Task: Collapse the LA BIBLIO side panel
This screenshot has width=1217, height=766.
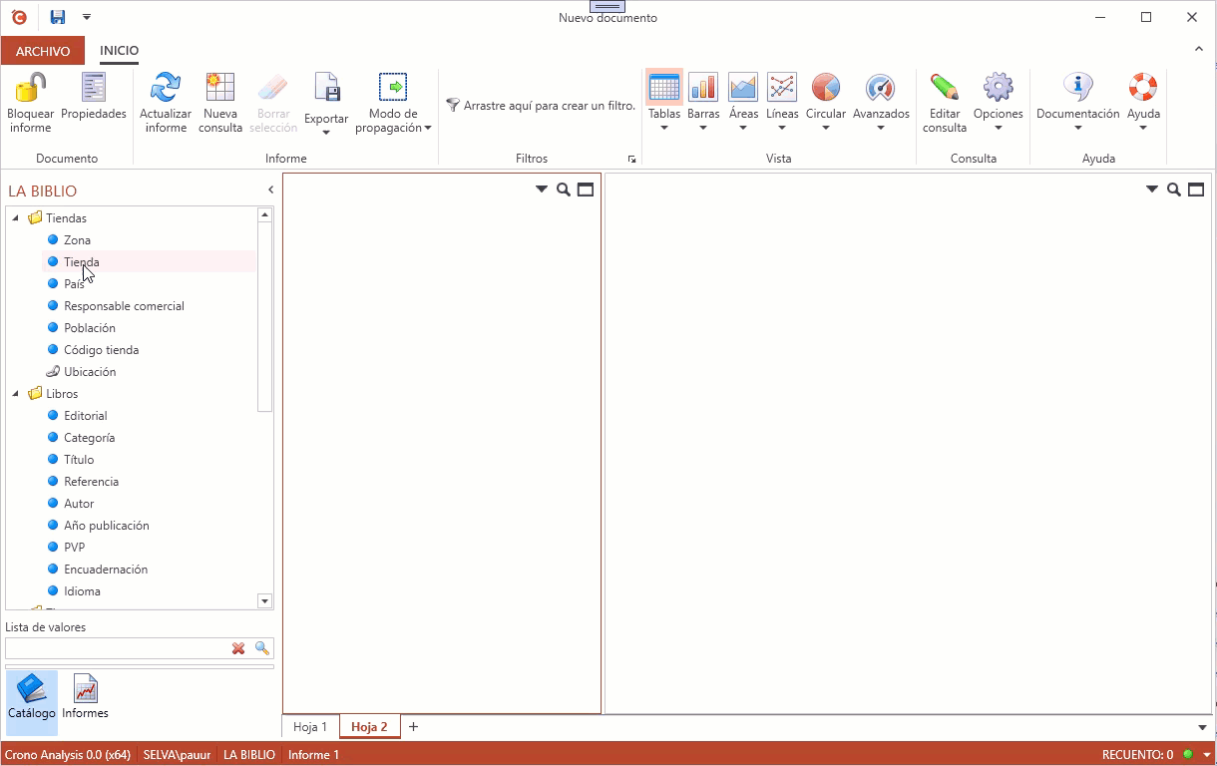Action: [270, 190]
